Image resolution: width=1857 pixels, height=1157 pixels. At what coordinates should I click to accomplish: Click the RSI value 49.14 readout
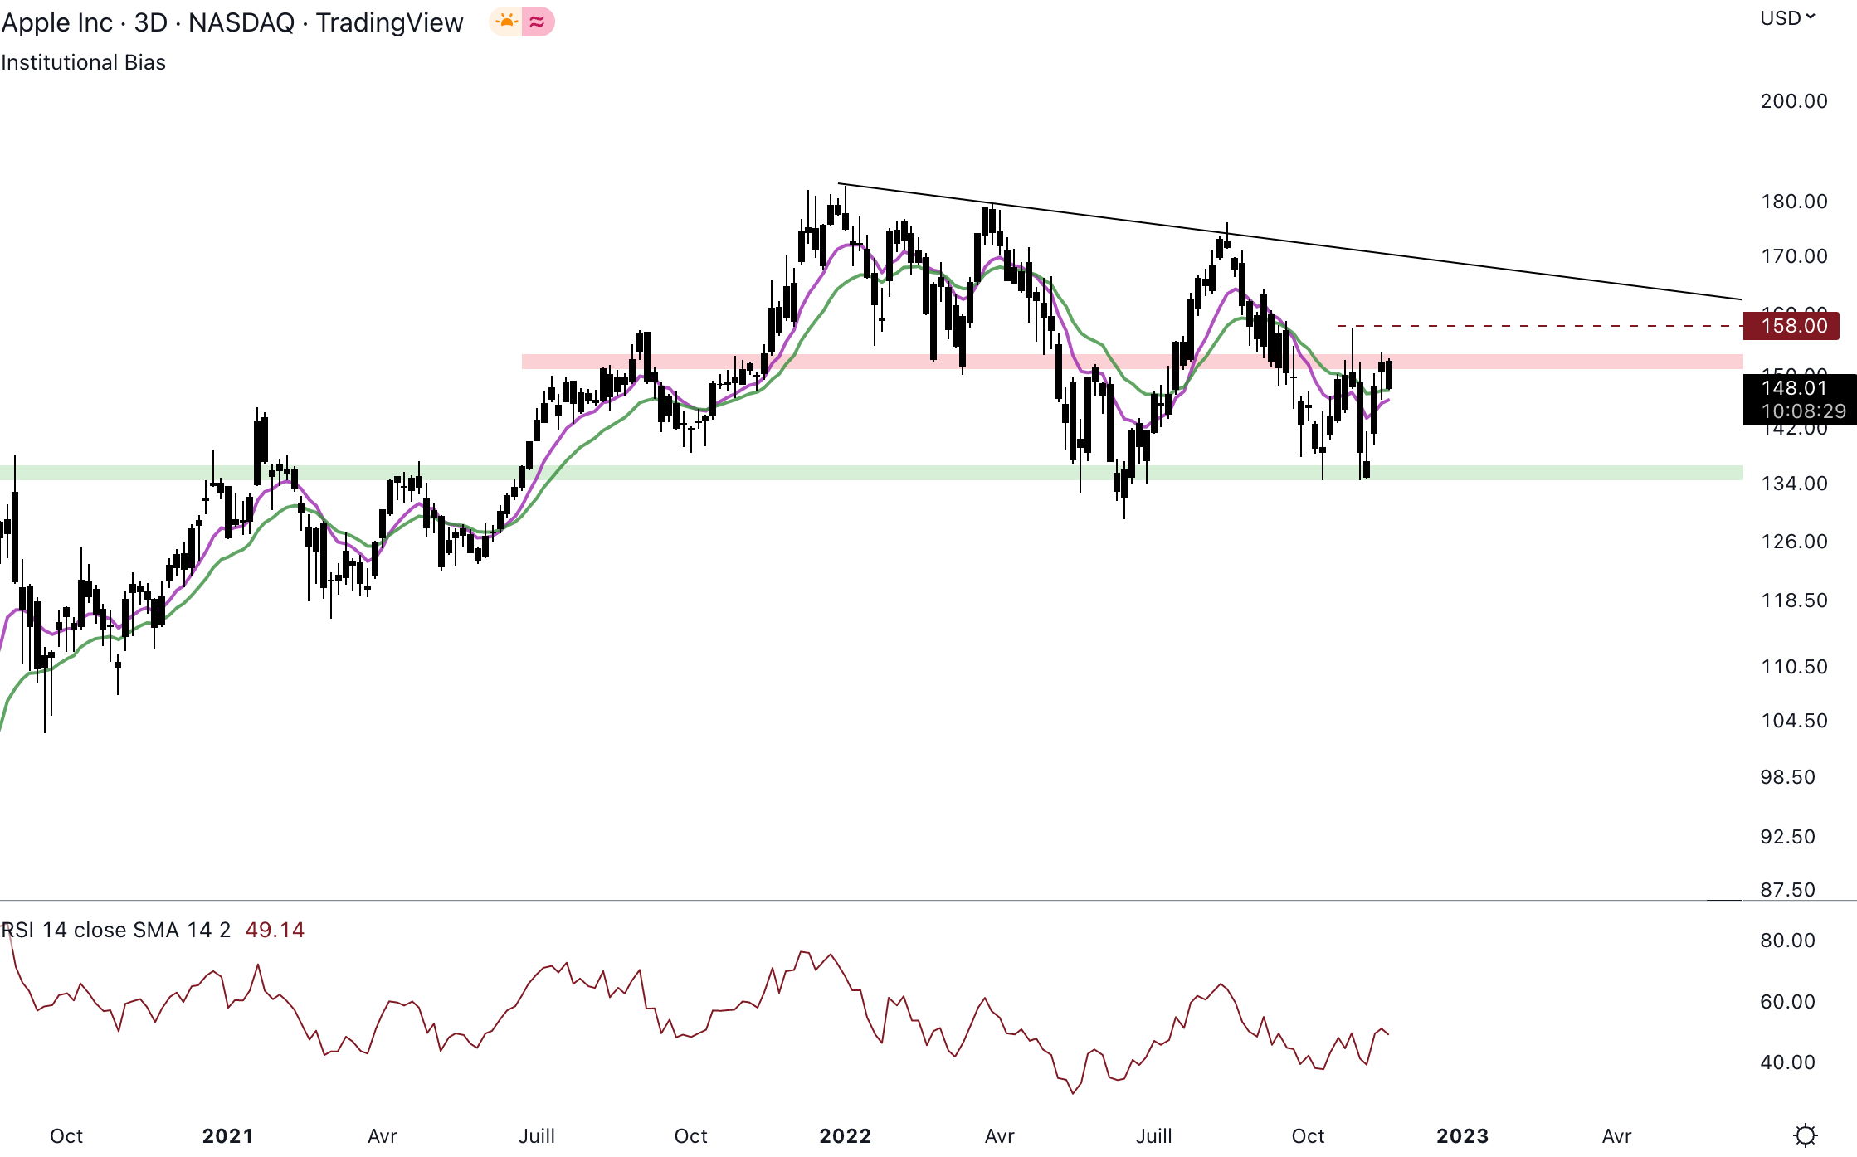coord(275,930)
